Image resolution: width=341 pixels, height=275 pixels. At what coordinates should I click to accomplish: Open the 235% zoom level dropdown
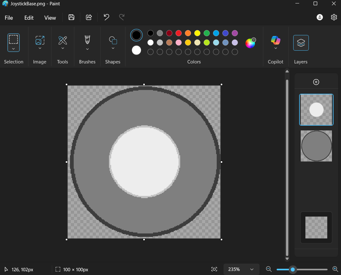[x=252, y=269]
